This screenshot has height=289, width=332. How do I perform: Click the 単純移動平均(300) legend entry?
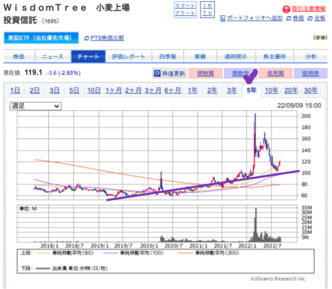pyautogui.click(x=209, y=253)
